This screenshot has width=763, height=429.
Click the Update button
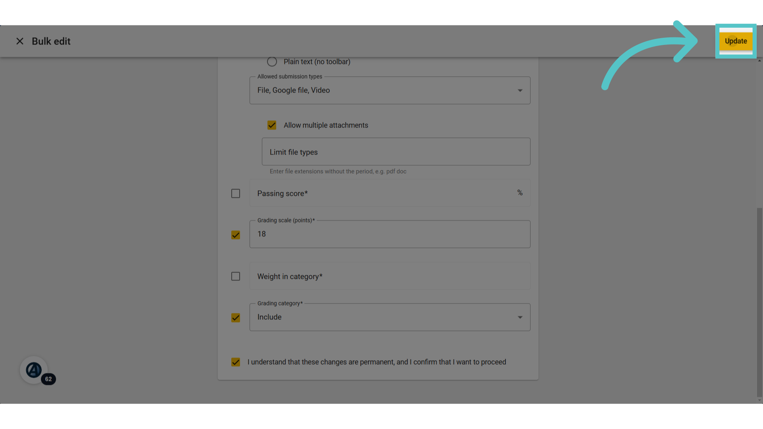click(x=736, y=41)
